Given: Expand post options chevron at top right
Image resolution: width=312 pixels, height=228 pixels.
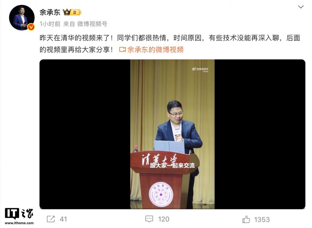Looking at the screenshot, I should (x=301, y=7).
